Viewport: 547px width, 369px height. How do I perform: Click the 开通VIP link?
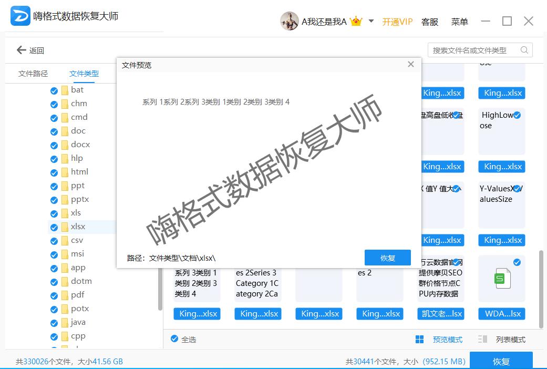click(397, 22)
